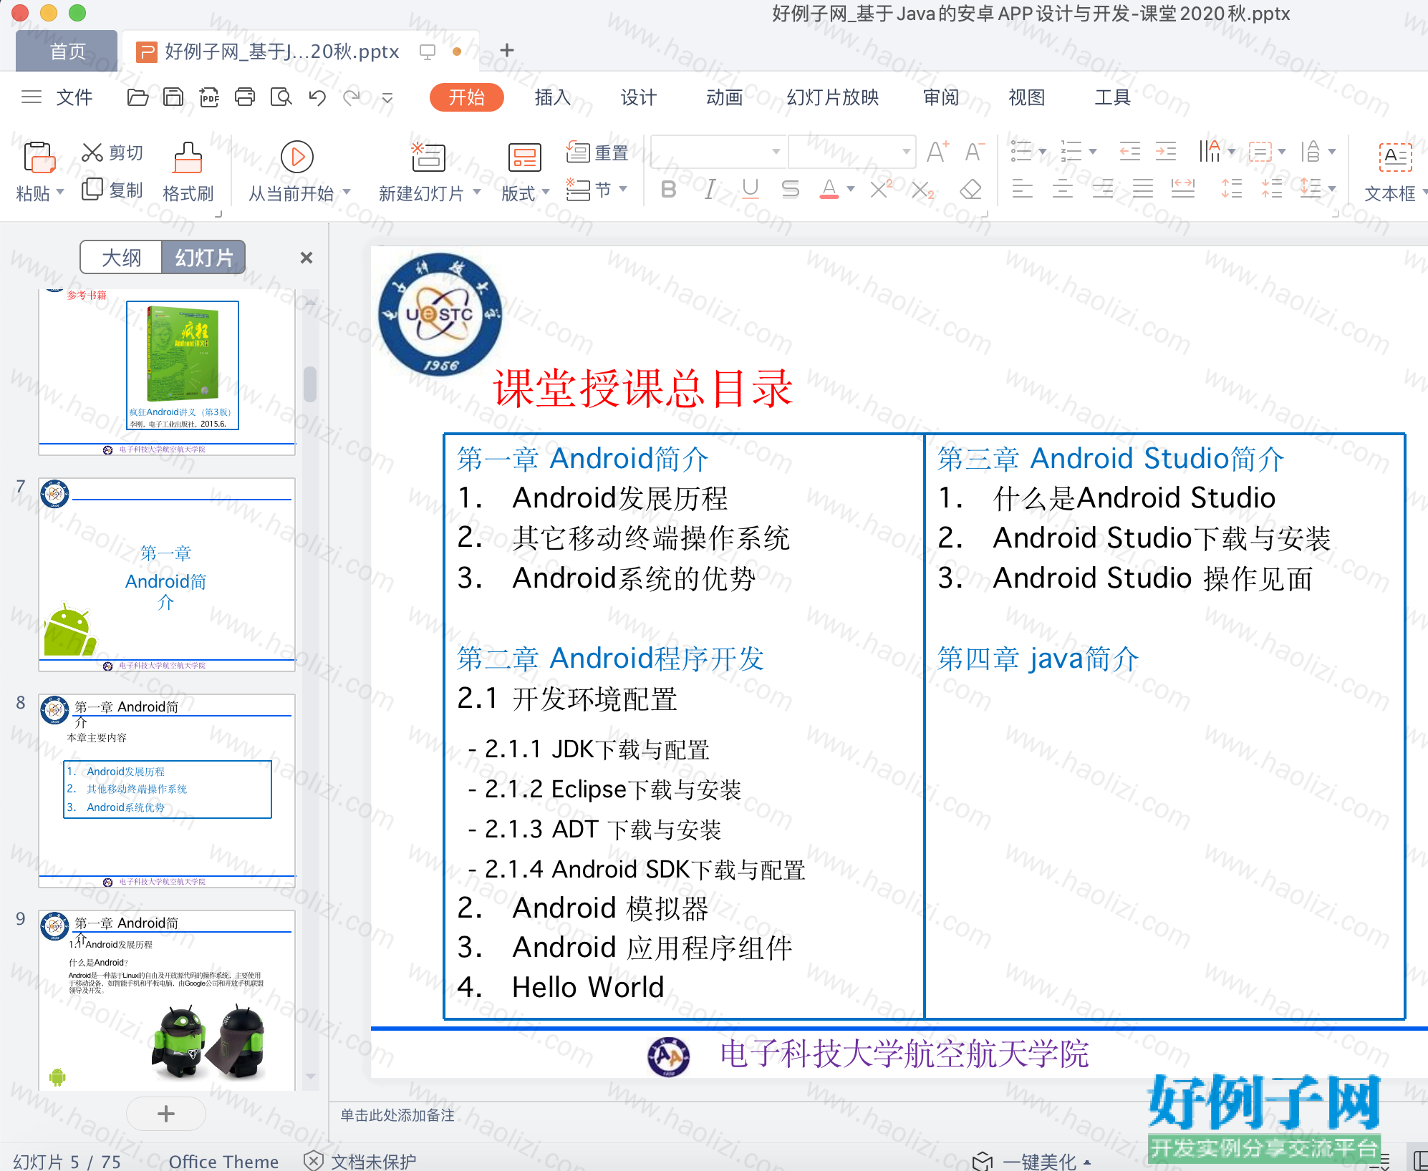This screenshot has height=1171, width=1428.
Task: Click the New Slide icon
Action: 428,157
